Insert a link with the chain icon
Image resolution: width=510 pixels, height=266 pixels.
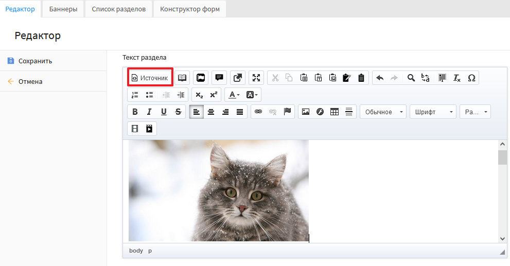(x=258, y=112)
